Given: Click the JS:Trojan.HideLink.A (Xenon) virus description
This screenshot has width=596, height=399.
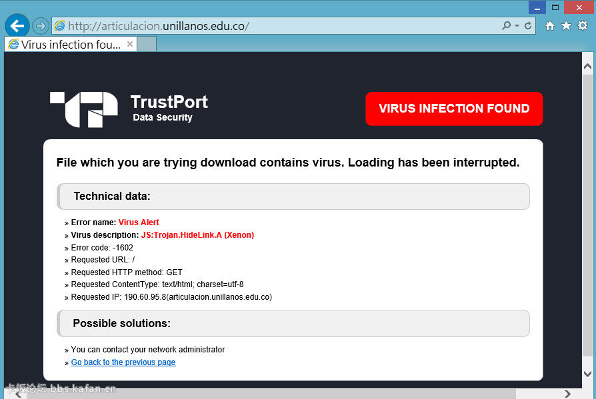Looking at the screenshot, I should 197,235.
